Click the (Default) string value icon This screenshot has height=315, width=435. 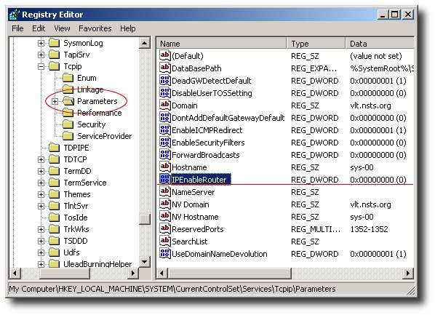point(165,56)
